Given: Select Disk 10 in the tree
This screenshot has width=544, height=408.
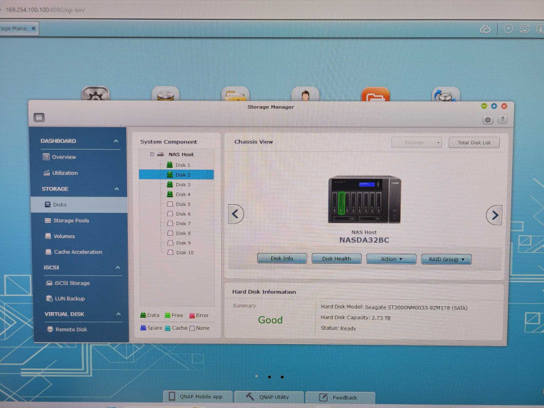Looking at the screenshot, I should pos(180,252).
